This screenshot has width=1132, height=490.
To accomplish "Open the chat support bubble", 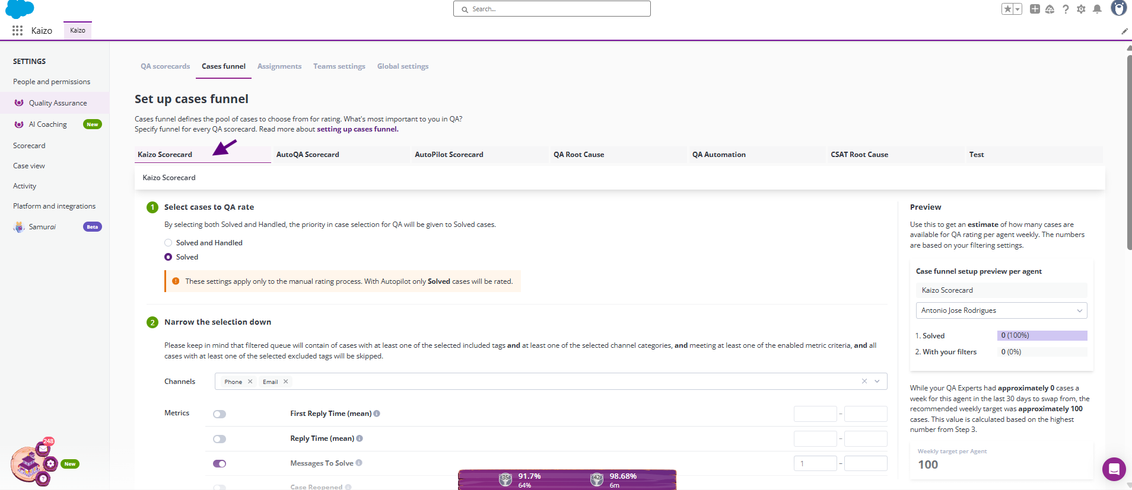I will click(1114, 469).
